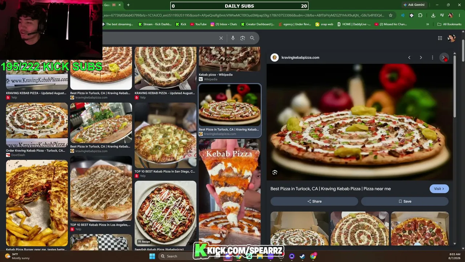Select the 'TOP 10 BEST Kebab Pizza in Los Angeles' image
The height and width of the screenshot is (262, 465).
(x=101, y=189)
